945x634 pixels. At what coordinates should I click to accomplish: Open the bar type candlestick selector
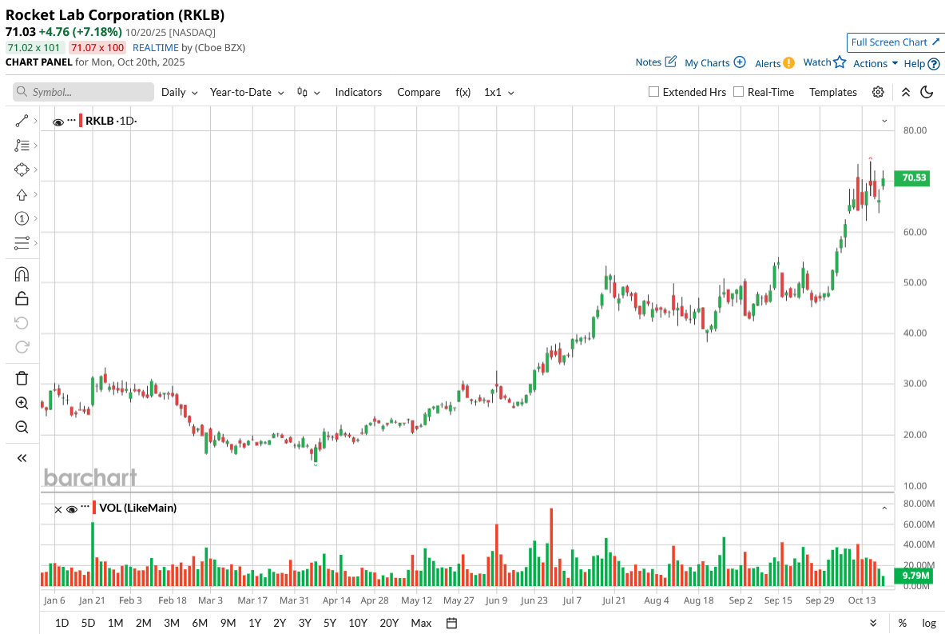click(x=308, y=92)
